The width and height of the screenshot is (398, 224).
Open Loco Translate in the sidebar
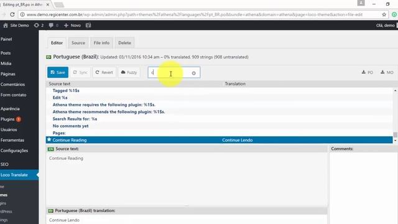tap(14, 175)
